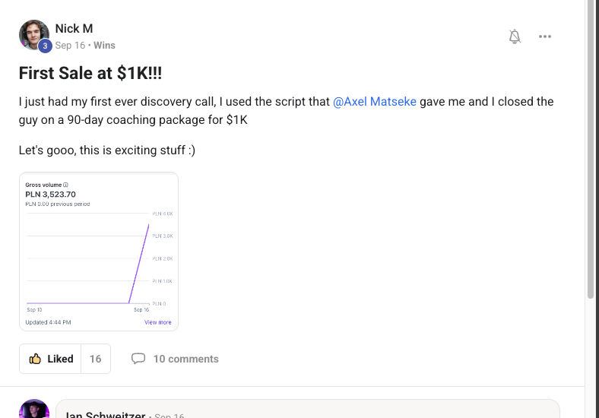The image size is (599, 418).
Task: Open the Wins category link
Action: [104, 46]
